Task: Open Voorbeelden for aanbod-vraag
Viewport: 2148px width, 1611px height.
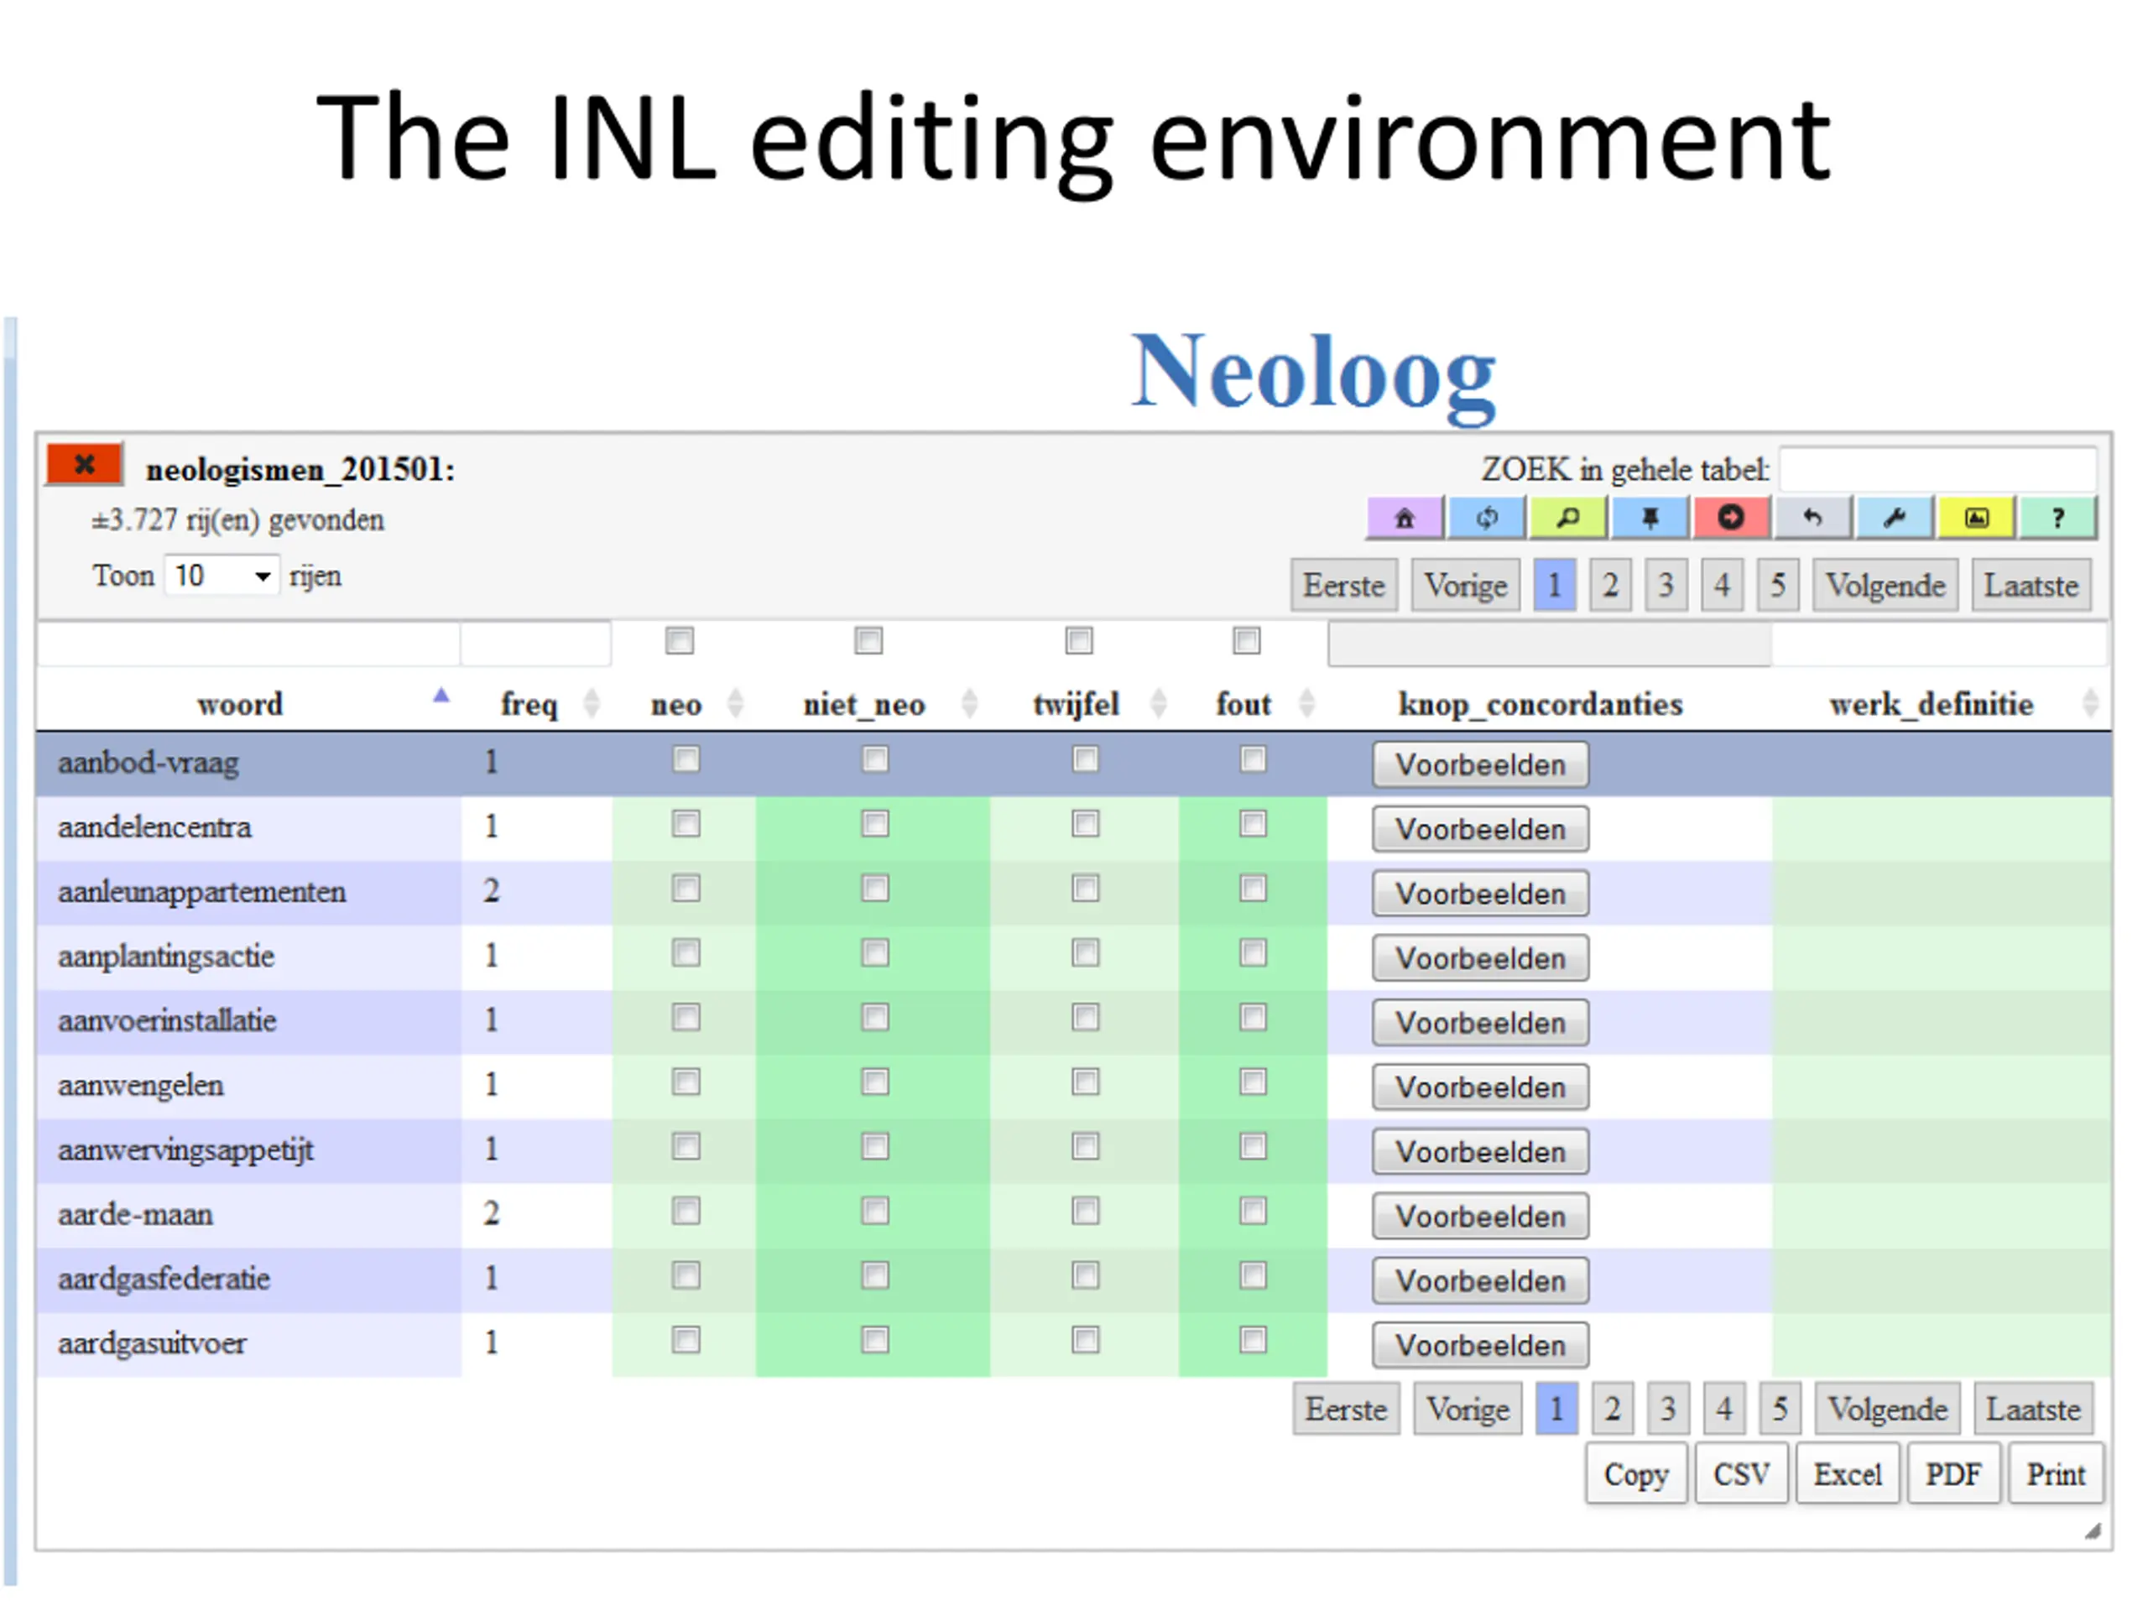Action: pos(1481,765)
